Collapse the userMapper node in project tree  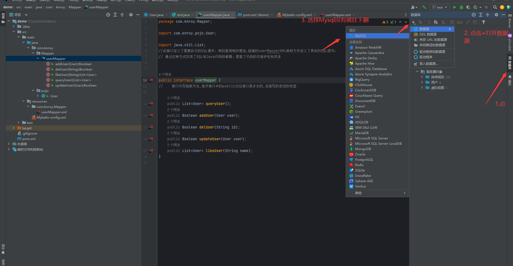[38, 59]
